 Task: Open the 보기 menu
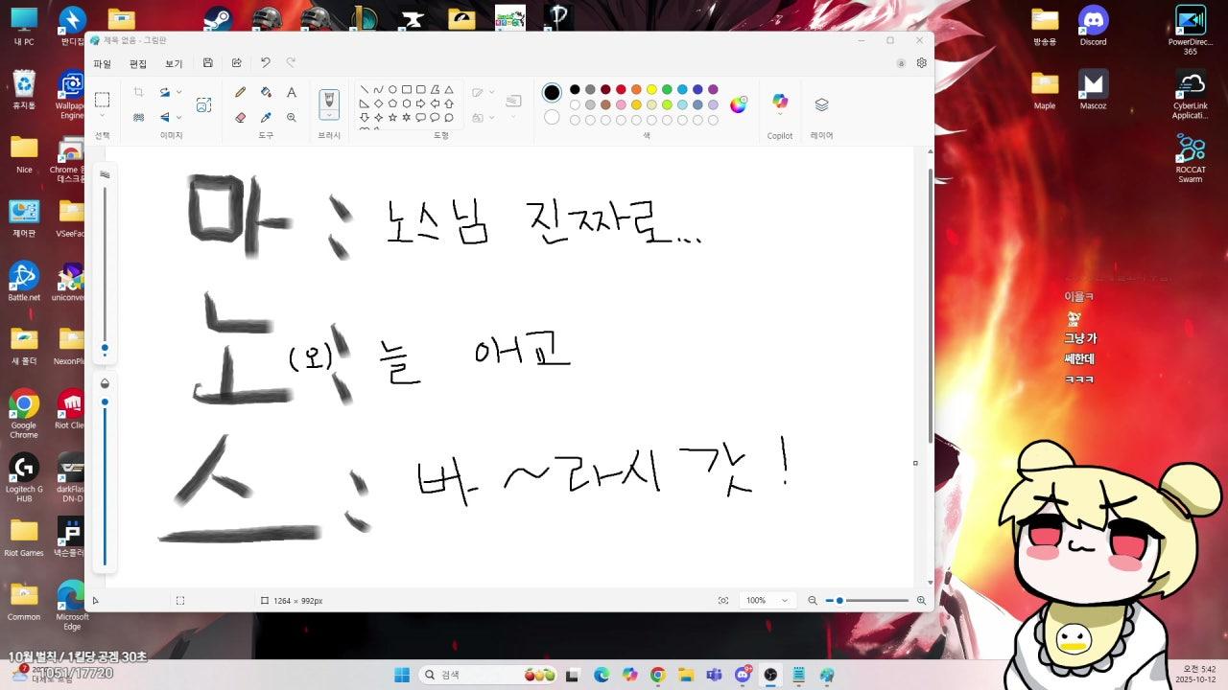pos(174,64)
